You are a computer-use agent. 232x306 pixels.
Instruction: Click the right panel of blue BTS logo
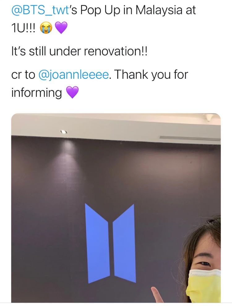(x=124, y=243)
